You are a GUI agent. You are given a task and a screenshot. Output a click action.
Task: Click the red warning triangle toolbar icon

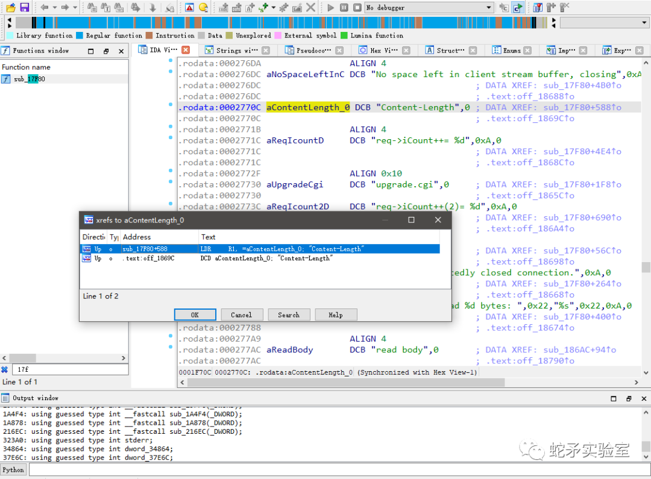[189, 7]
